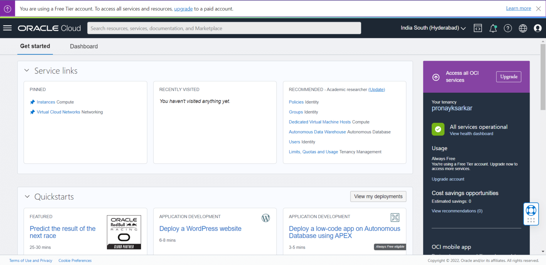This screenshot has height=265, width=546.
Task: Collapse the Quickstarts section
Action: tap(27, 196)
